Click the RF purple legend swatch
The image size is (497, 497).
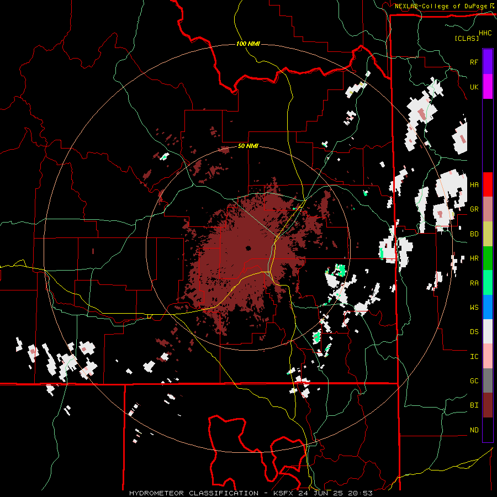point(488,61)
